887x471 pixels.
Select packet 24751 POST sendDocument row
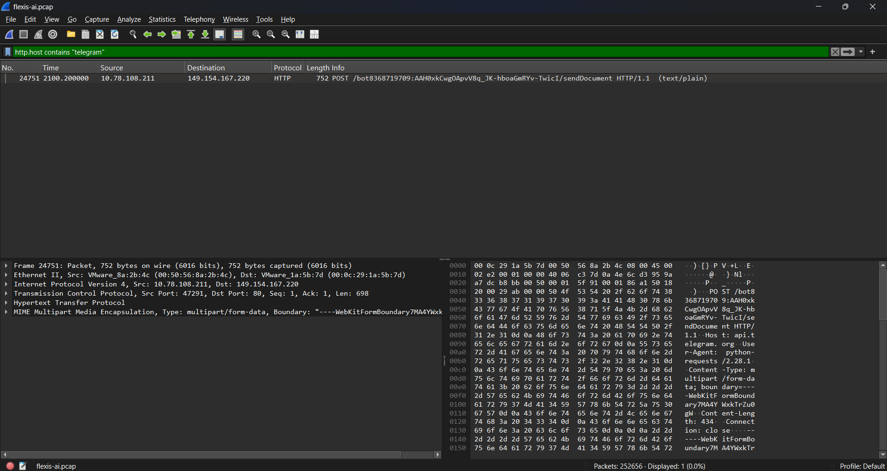pyautogui.click(x=443, y=78)
